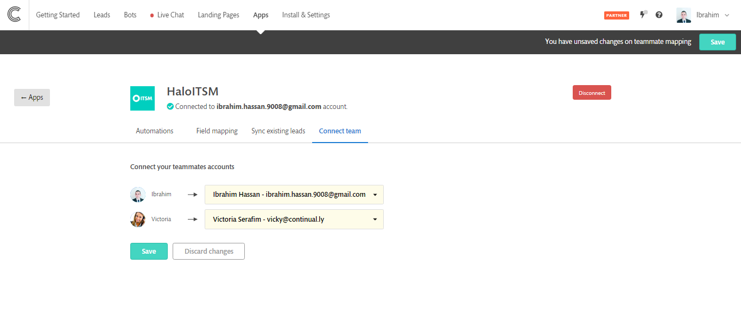Click the PARTNER badge
Image resolution: width=741 pixels, height=322 pixels.
coord(617,15)
